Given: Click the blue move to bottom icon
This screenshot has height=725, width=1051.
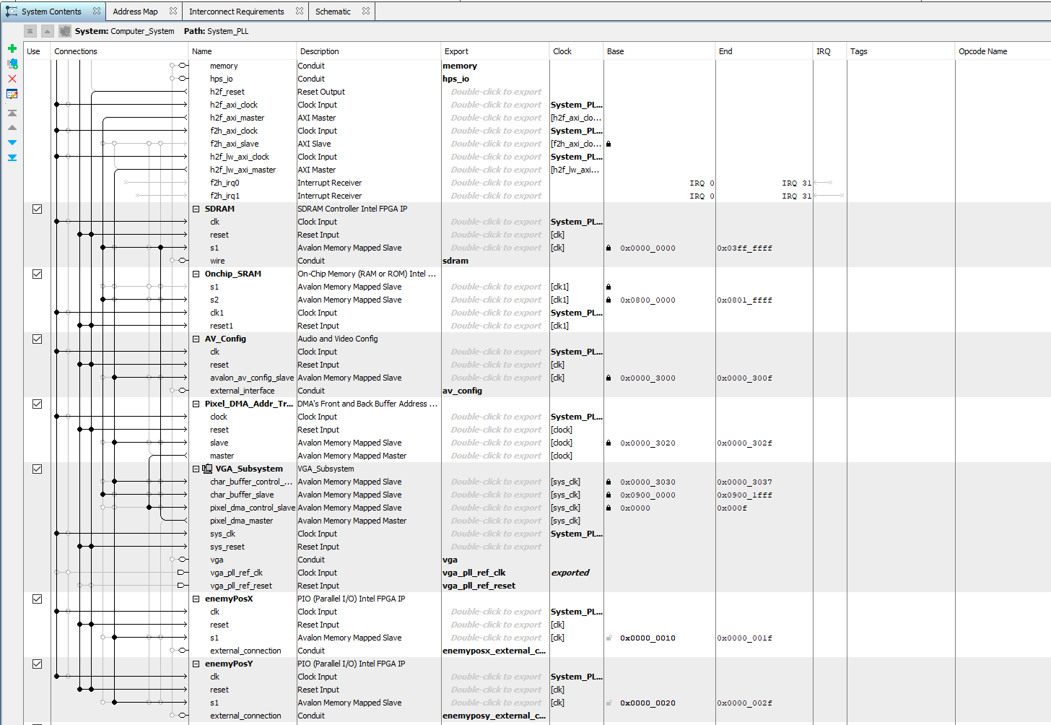Looking at the screenshot, I should click(12, 157).
